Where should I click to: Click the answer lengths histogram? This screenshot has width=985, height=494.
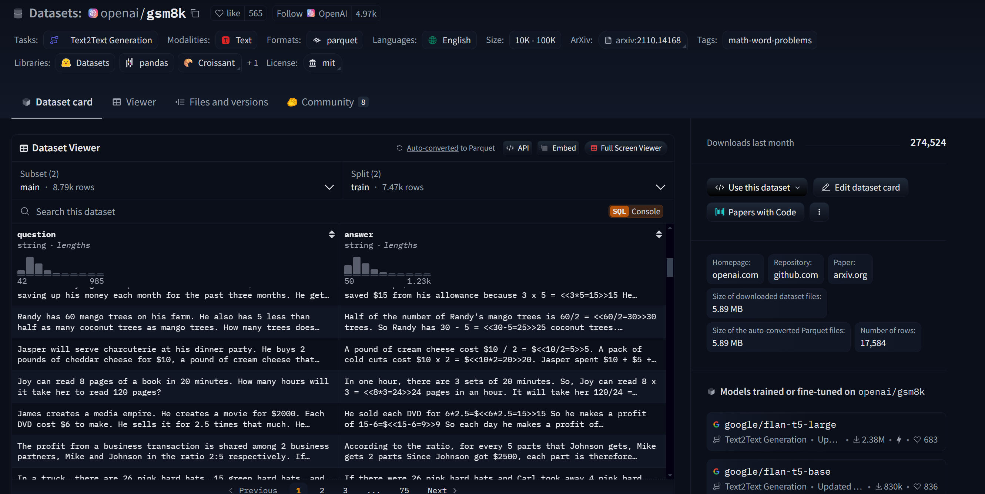(x=387, y=265)
